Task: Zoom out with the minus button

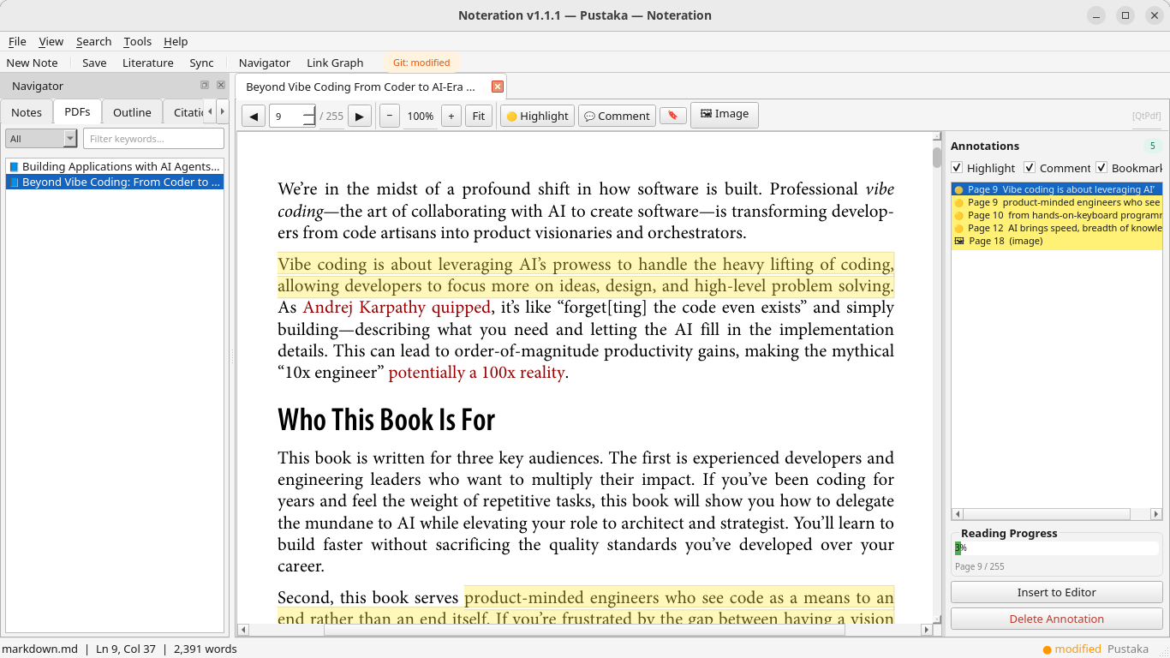Action: pos(390,117)
